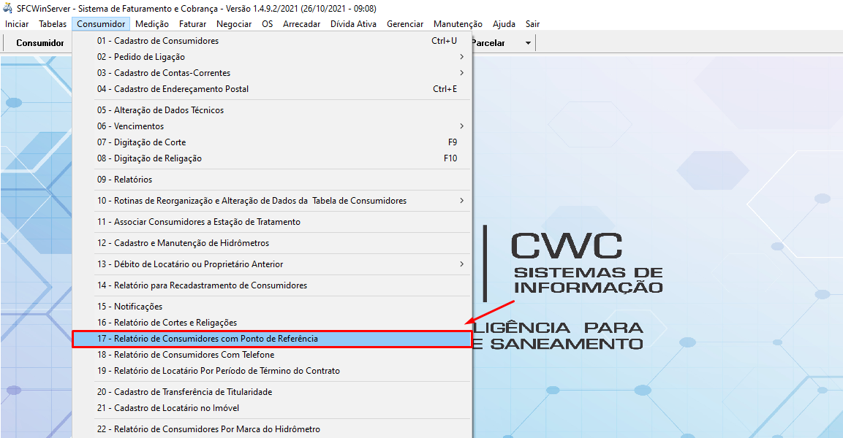Image resolution: width=843 pixels, height=438 pixels.
Task: Click the SFCWinServer app icon in title bar
Action: (8, 9)
